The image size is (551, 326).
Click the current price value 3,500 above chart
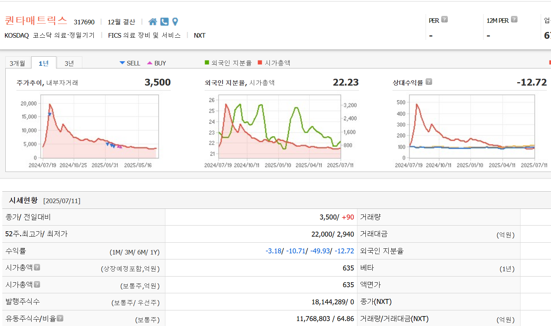click(157, 82)
